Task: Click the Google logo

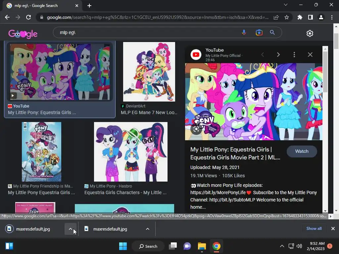Action: [23, 33]
